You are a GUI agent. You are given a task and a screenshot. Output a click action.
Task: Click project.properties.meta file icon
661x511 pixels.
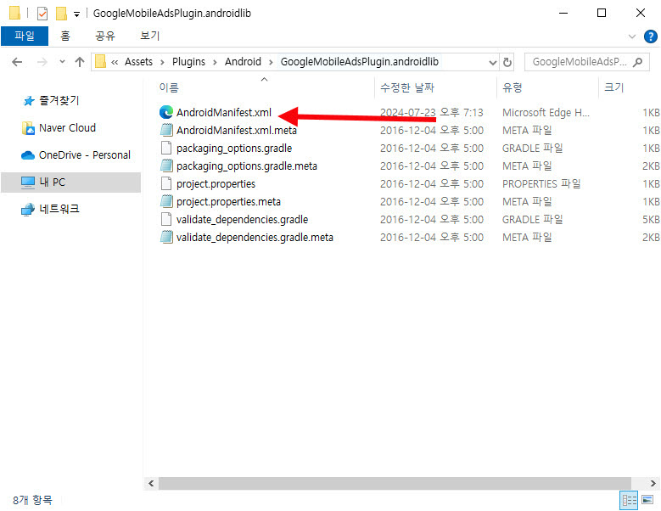(x=166, y=201)
